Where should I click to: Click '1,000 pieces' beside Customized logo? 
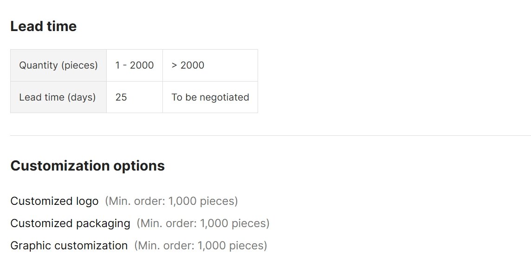[201, 201]
